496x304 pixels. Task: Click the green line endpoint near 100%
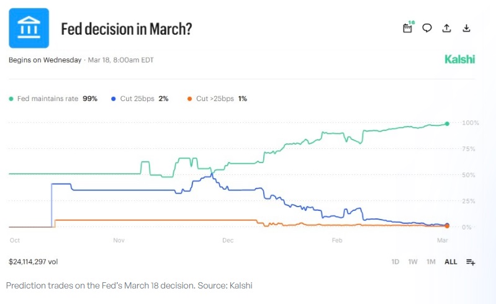(447, 123)
